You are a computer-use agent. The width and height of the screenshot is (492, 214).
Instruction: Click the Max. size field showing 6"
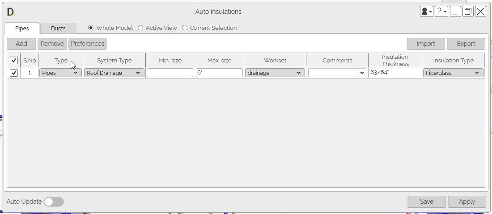pyautogui.click(x=219, y=73)
